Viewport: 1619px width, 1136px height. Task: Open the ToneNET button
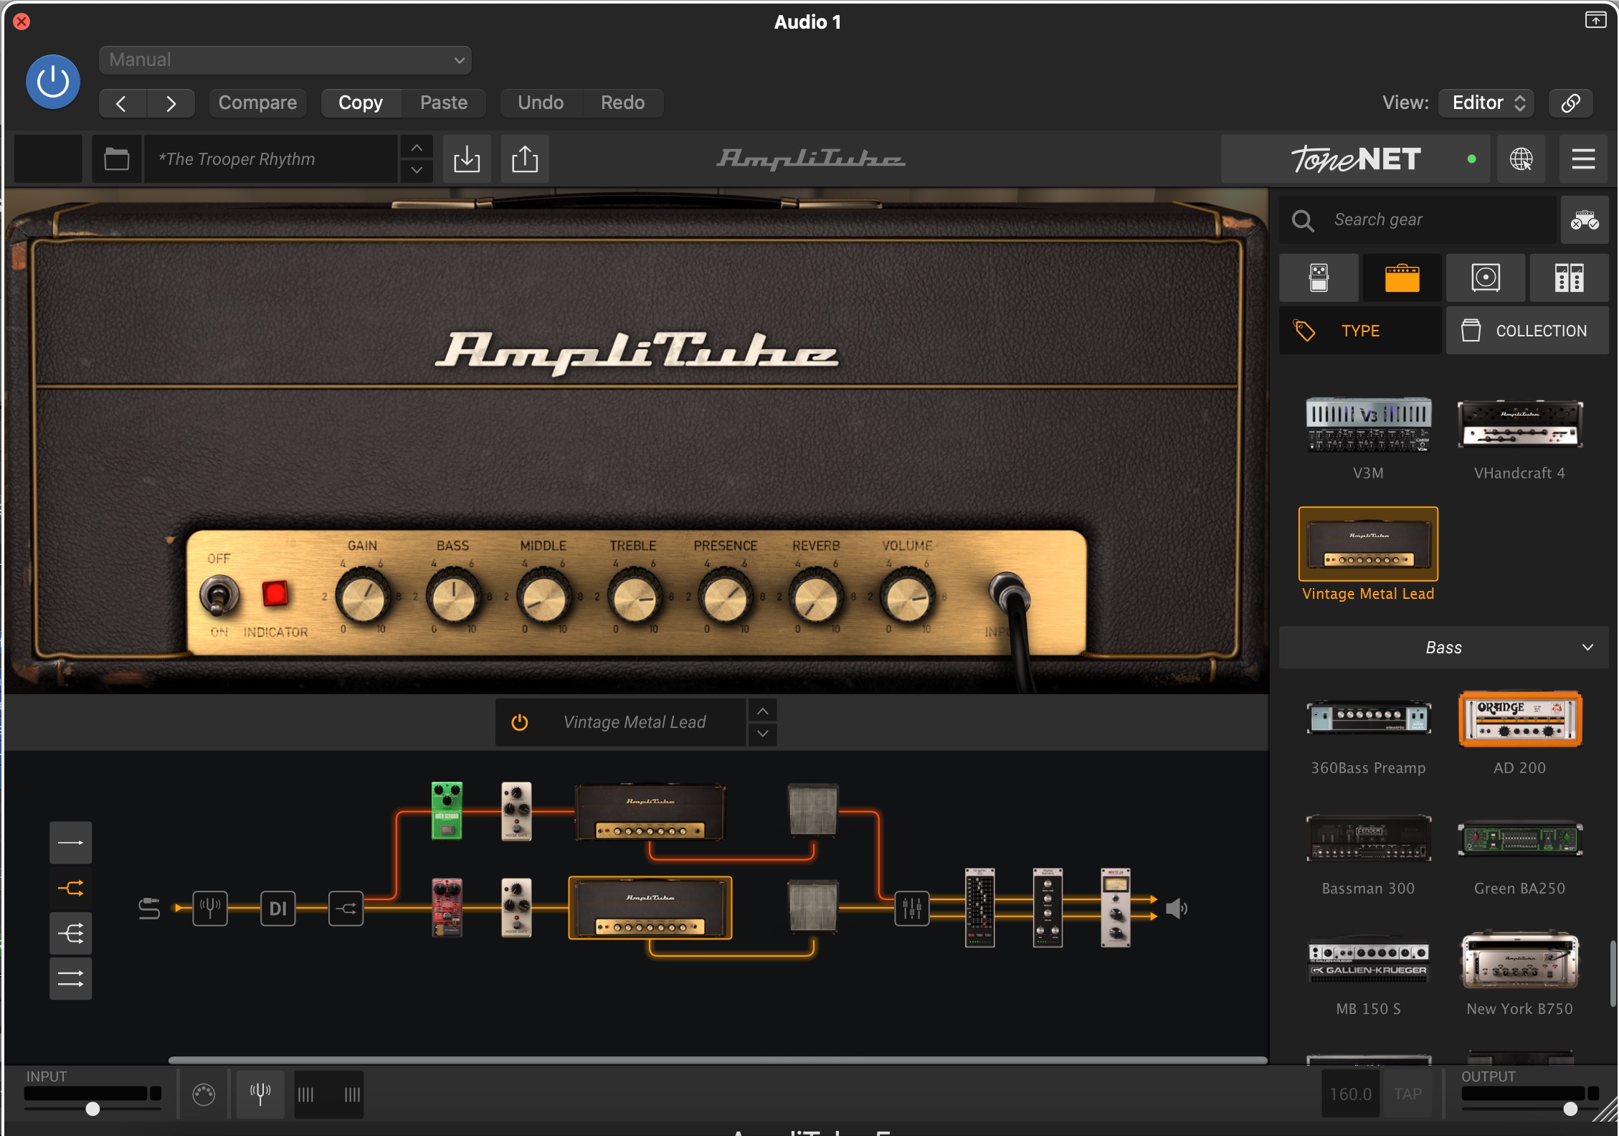pyautogui.click(x=1355, y=158)
